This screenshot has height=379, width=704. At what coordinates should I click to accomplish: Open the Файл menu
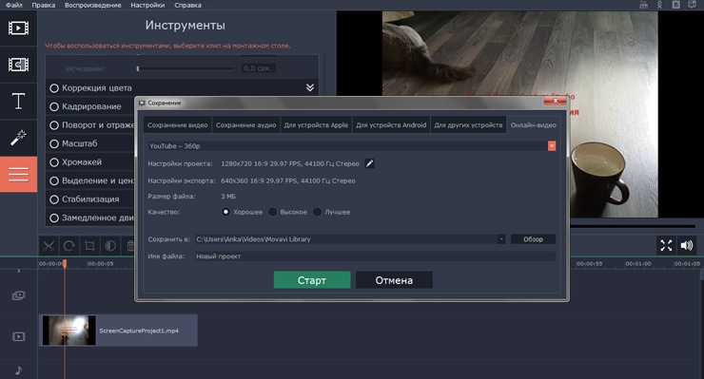(14, 5)
